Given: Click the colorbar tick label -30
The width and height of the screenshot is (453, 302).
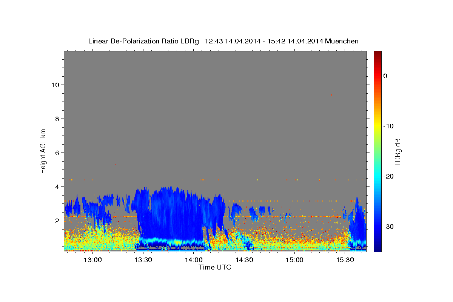Looking at the screenshot, I should (389, 226).
